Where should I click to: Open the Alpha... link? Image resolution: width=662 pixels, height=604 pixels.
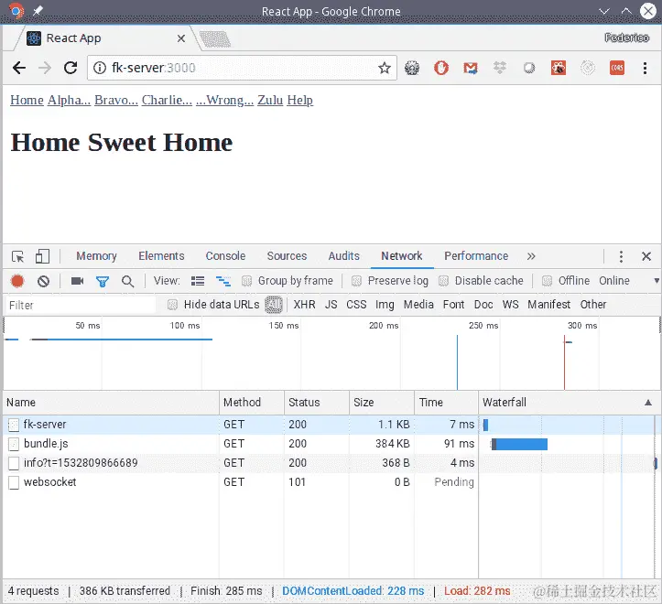point(69,100)
